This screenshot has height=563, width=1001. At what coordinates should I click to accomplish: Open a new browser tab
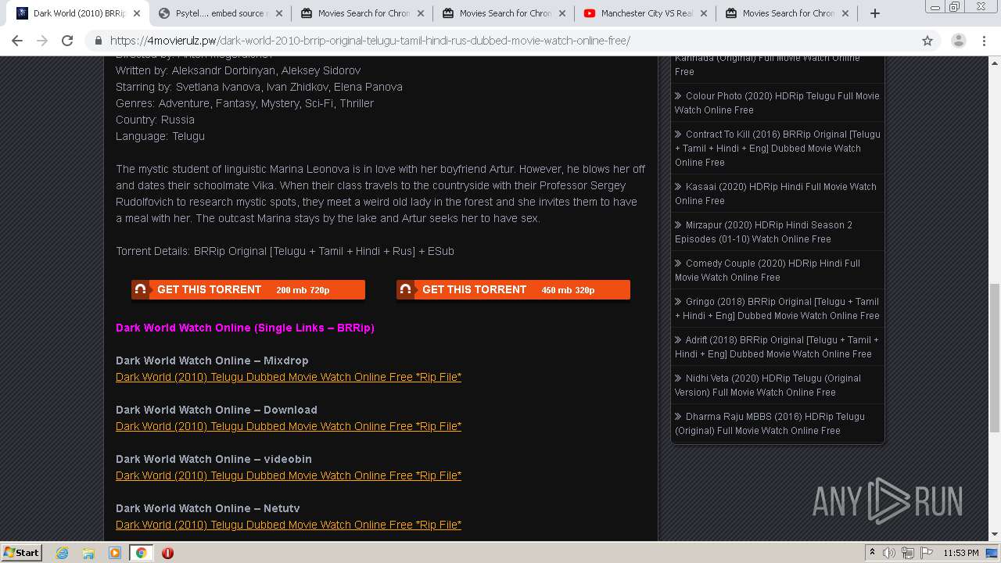coord(875,13)
